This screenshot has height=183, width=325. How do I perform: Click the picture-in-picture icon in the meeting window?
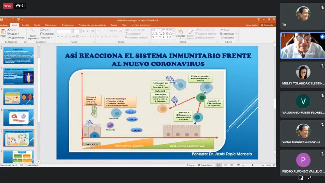(x=301, y=178)
